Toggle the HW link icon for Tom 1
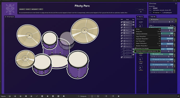This screenshot has width=180, height=98. pyautogui.click(x=122, y=30)
